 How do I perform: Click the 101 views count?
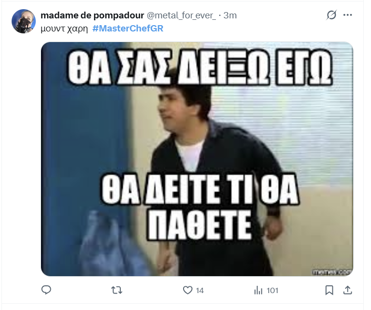[x=272, y=290]
